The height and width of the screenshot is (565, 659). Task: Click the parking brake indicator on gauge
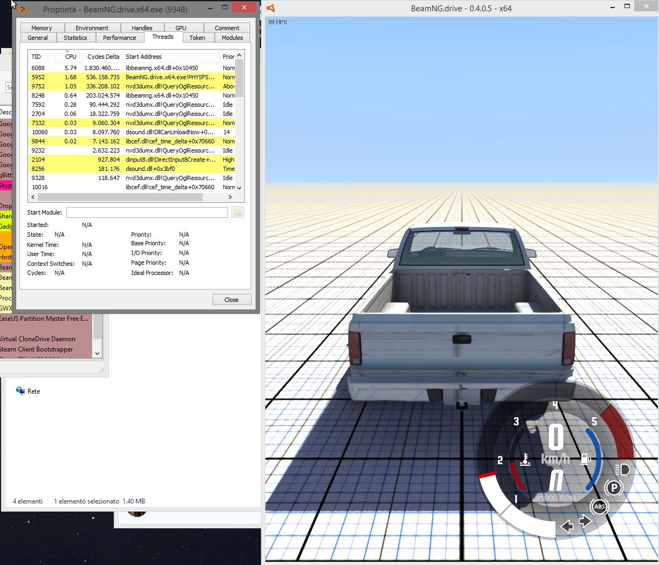coord(614,488)
